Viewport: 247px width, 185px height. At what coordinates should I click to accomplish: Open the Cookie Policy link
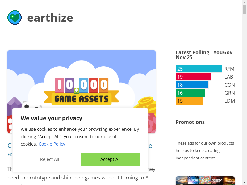[52, 144]
